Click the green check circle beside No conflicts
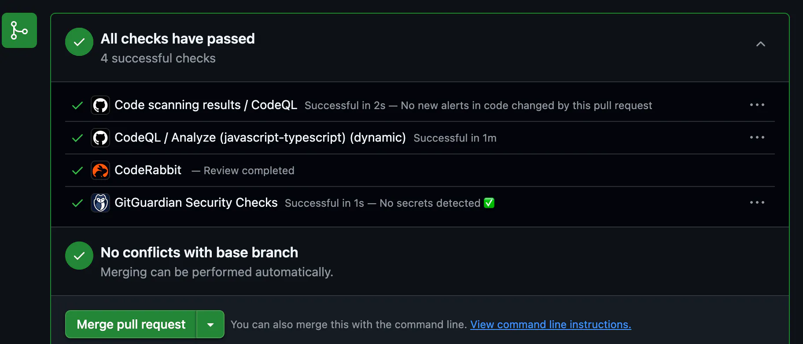This screenshot has height=344, width=803. 79,256
